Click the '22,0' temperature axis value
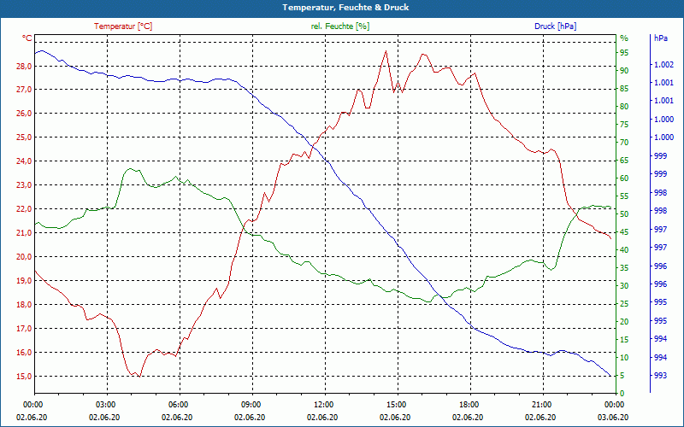684x427 pixels. [24, 209]
